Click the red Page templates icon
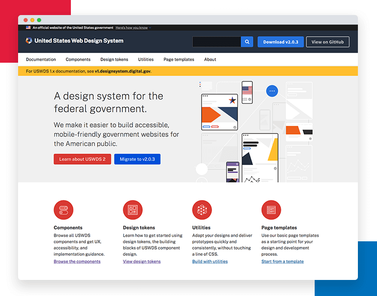The image size is (377, 296). [271, 210]
